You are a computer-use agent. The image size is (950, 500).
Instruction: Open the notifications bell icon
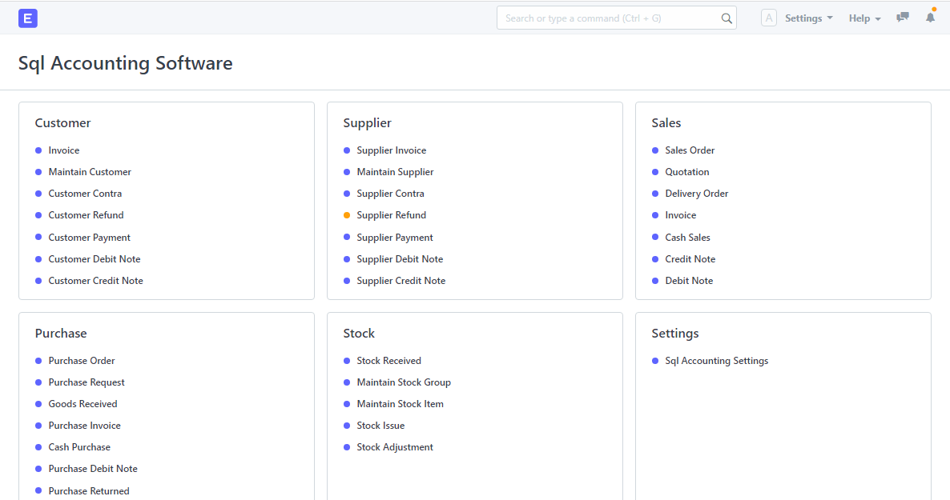click(x=930, y=18)
